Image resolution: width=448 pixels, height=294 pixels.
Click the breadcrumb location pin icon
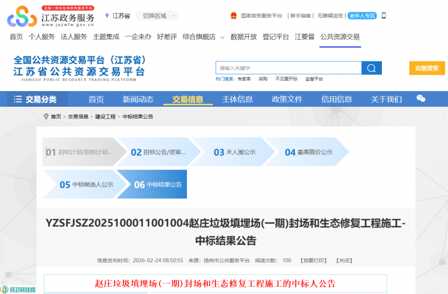[x=46, y=116]
